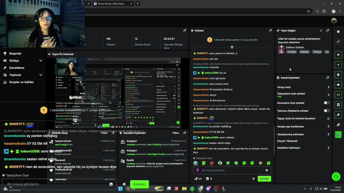Open the Windows Start menu
The height and width of the screenshot is (193, 344).
point(120,189)
